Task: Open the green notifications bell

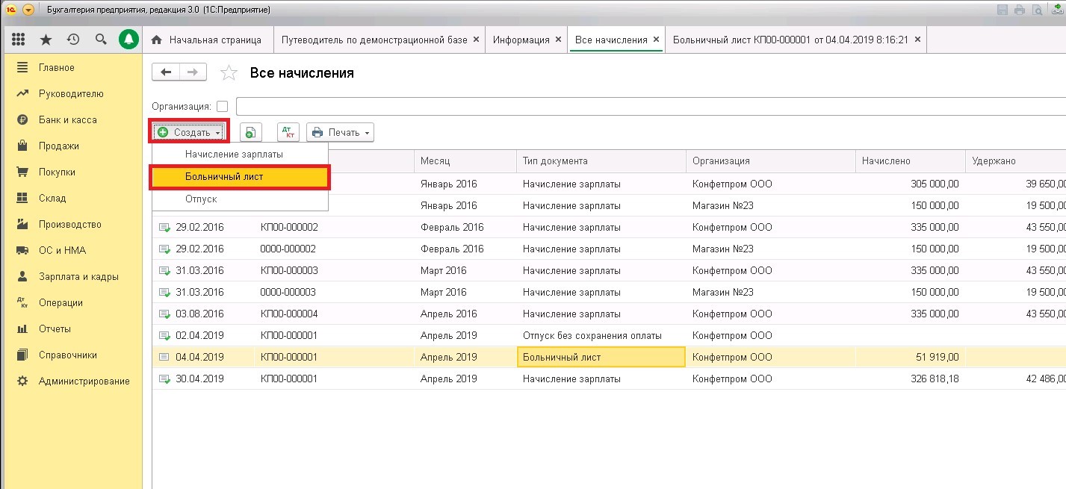Action: (130, 40)
